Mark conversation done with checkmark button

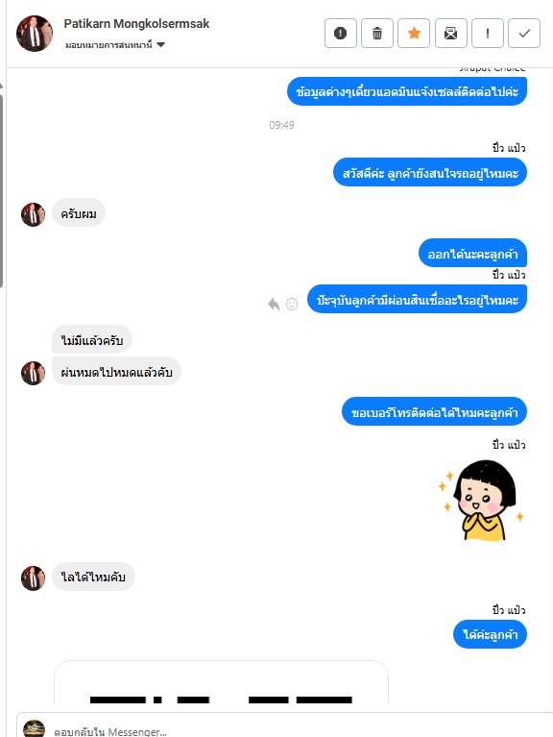tap(524, 34)
